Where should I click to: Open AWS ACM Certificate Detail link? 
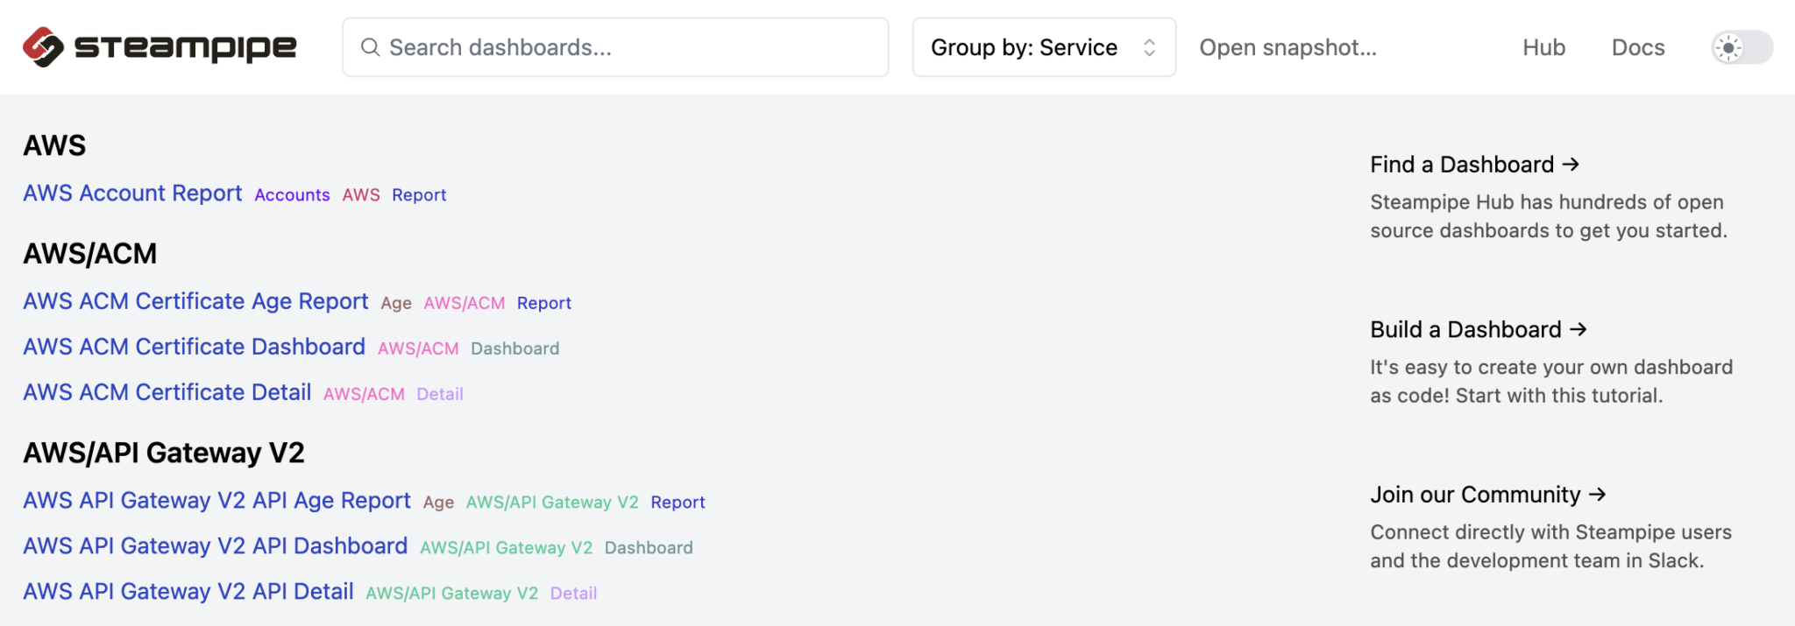pos(167,392)
